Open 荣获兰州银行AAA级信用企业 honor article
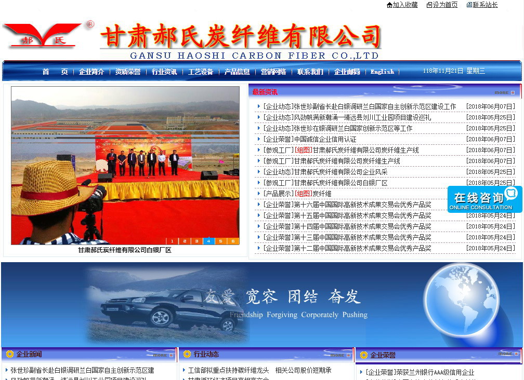This screenshot has height=380, width=524. point(420,372)
